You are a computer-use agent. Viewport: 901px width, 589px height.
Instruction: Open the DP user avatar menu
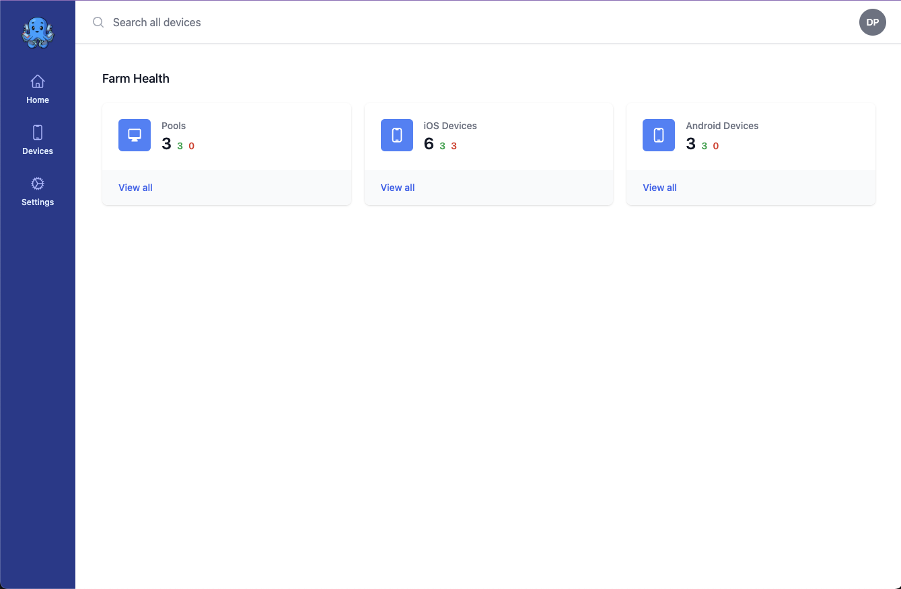coord(872,22)
